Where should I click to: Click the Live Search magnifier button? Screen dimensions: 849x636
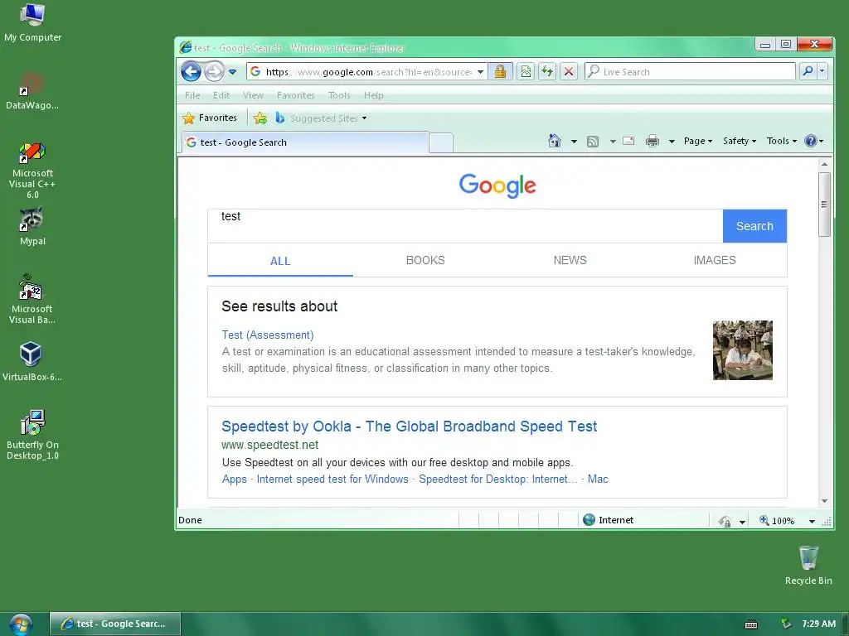point(808,71)
